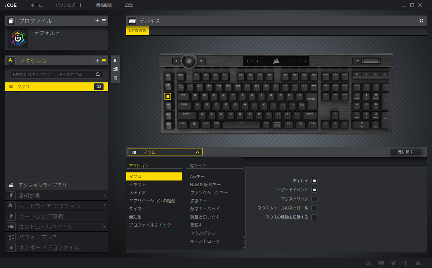Open the yellow actions panel hamburger menu
Viewport: 432px width, 268px height.
click(104, 61)
